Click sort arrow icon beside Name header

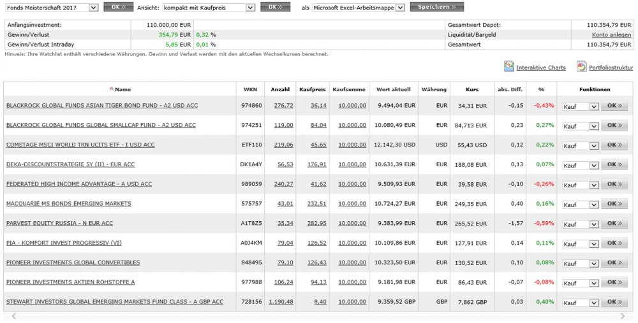click(x=111, y=89)
